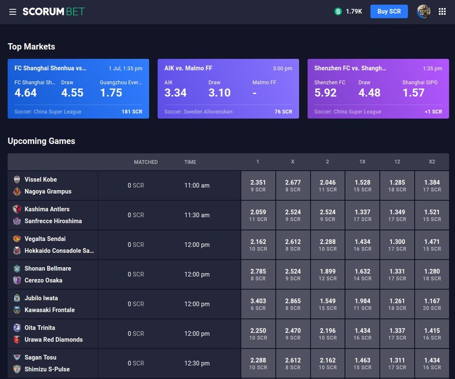Click the Cerezo Osaka team crest
Image resolution: width=455 pixels, height=379 pixels.
pyautogui.click(x=17, y=280)
